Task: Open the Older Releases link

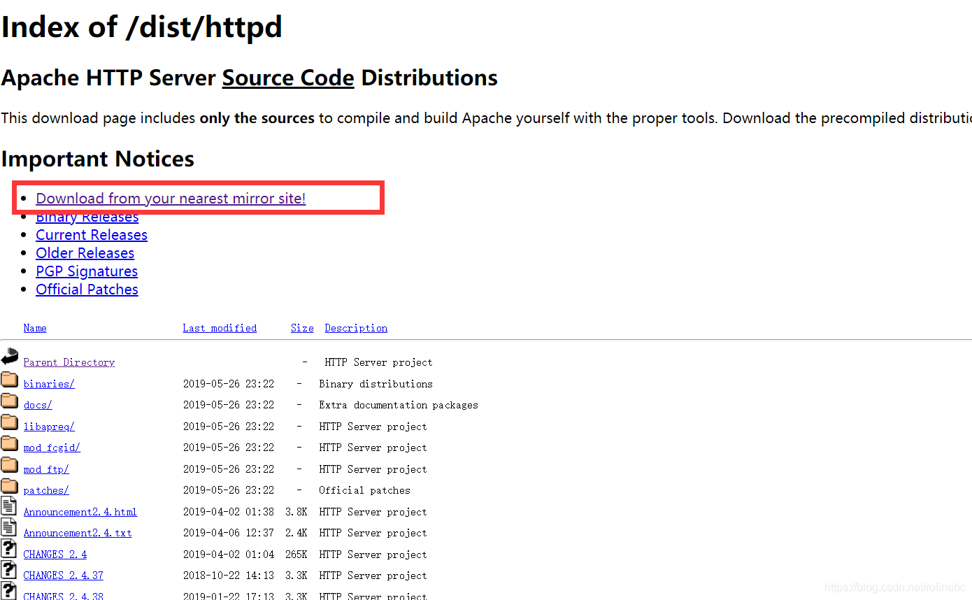Action: (x=85, y=253)
